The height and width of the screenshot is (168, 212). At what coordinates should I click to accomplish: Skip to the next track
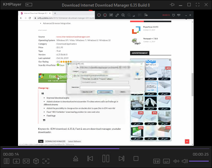click(x=122, y=159)
